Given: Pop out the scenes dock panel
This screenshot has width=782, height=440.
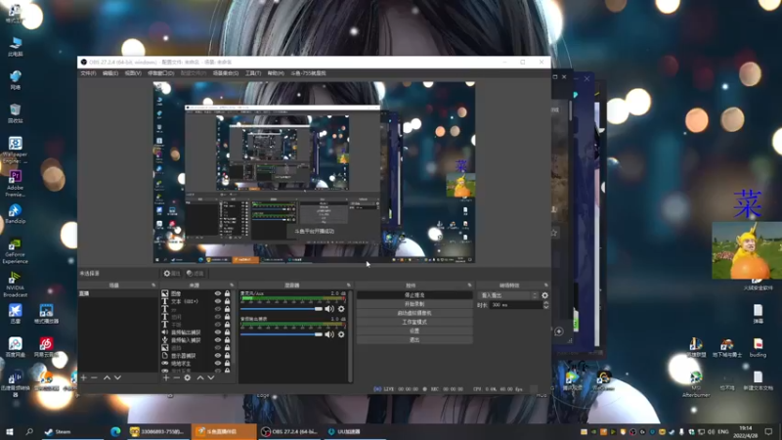Looking at the screenshot, I should point(153,286).
